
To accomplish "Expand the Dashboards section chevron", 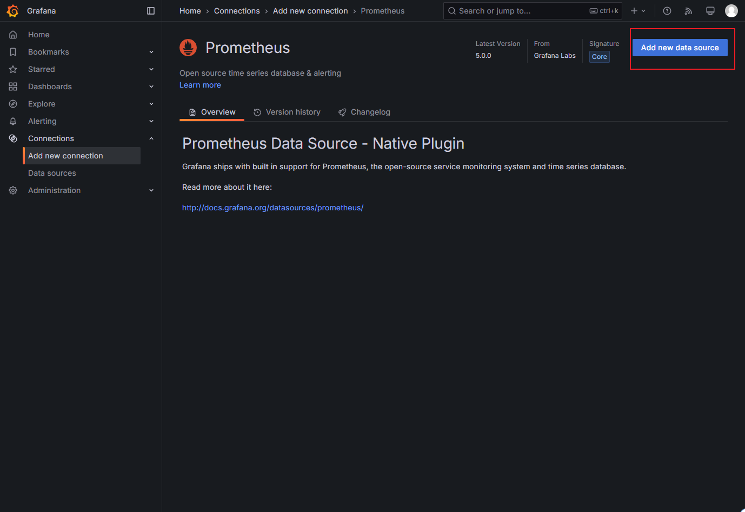I will pos(151,87).
